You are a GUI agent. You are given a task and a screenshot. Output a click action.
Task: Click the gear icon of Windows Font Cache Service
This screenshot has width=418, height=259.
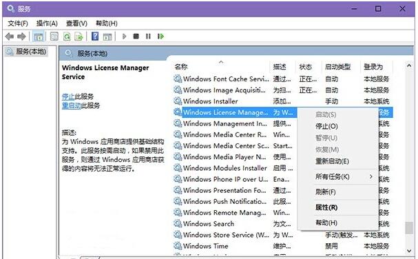point(178,79)
